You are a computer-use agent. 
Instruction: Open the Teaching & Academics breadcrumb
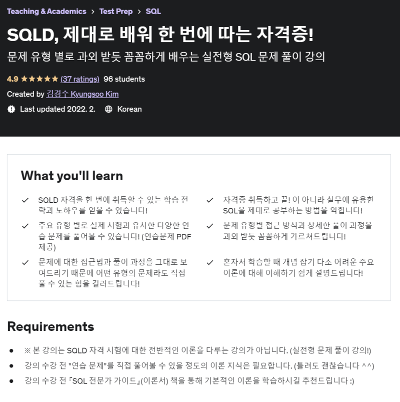click(46, 12)
